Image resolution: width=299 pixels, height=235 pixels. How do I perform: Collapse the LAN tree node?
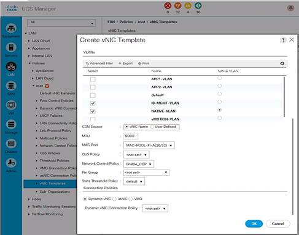26,33
